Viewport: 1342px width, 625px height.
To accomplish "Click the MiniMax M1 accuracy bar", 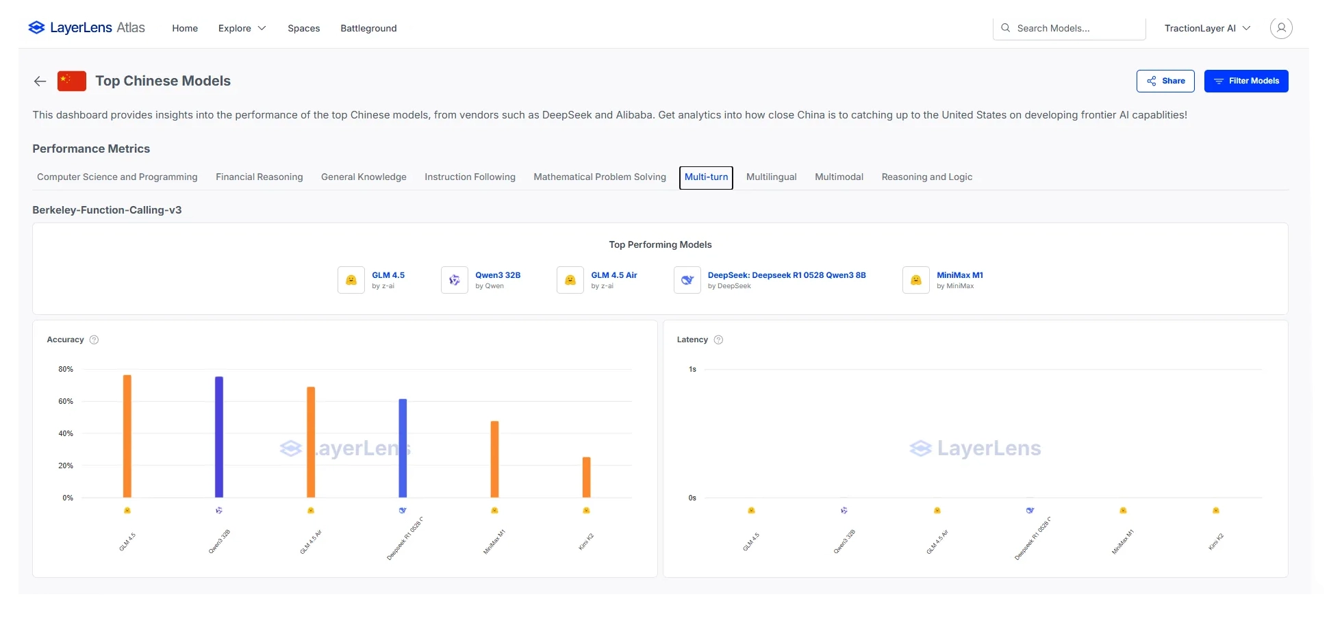I will pos(494,459).
